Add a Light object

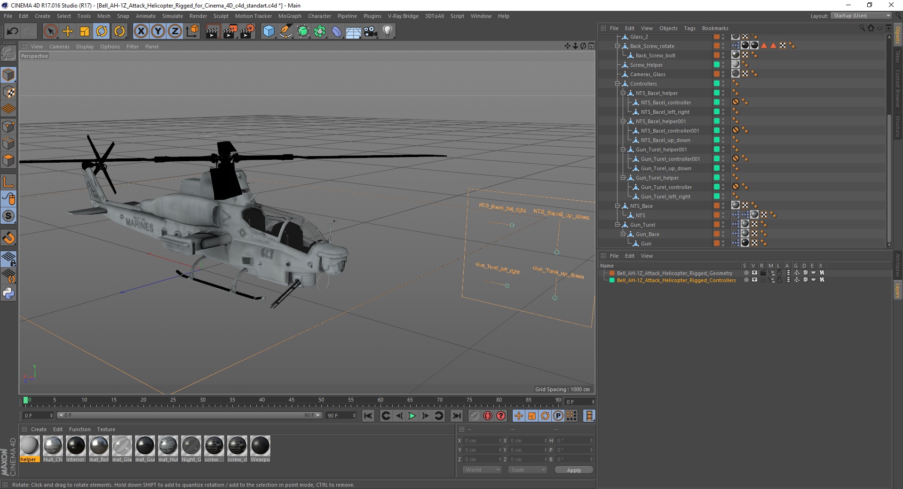click(388, 32)
